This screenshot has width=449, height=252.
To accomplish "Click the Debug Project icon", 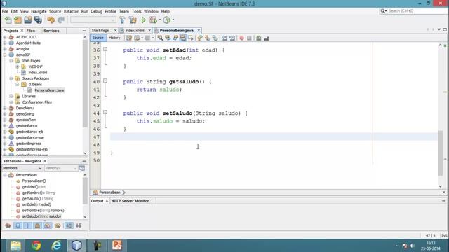I will click(153, 20).
